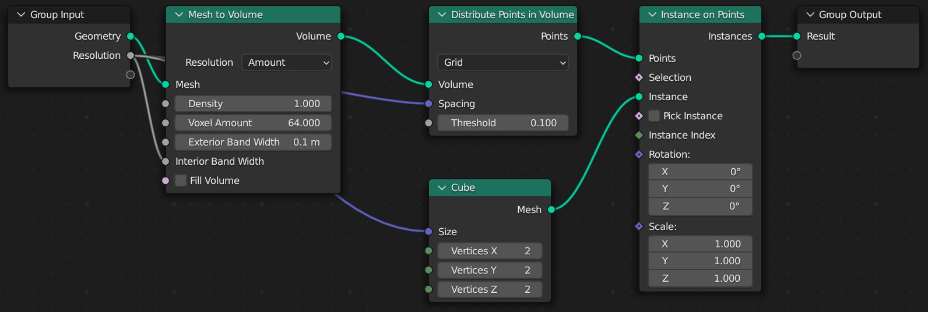
Task: Click Mesh to Volume's Volume output socket
Action: tap(341, 36)
